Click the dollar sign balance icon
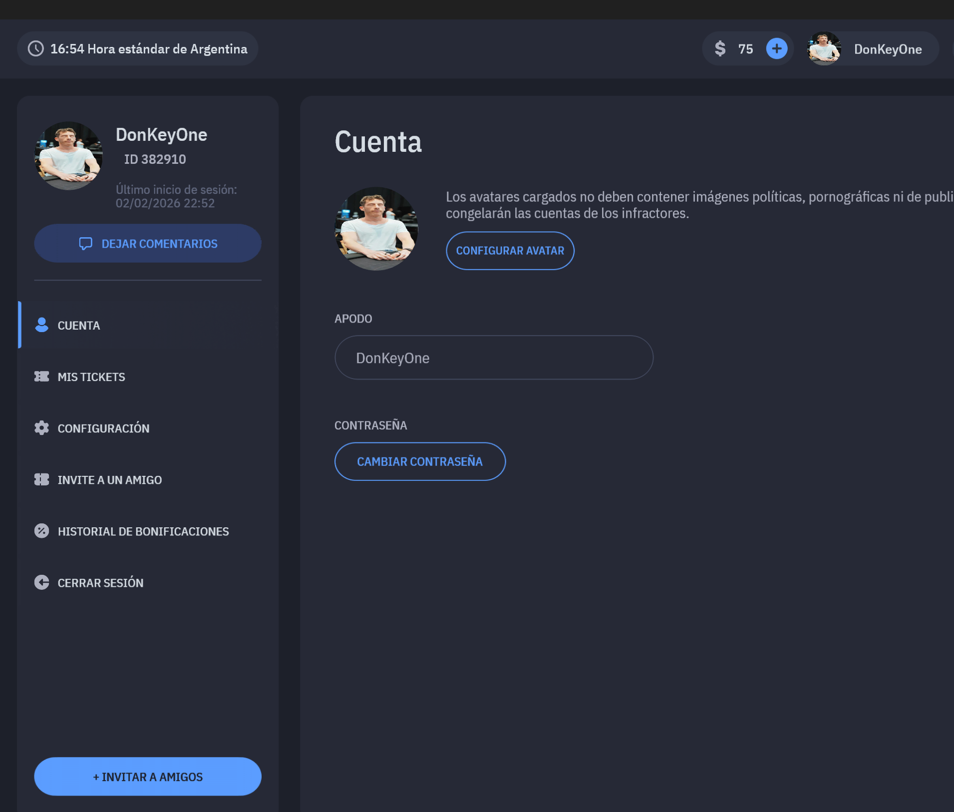The image size is (954, 812). tap(720, 48)
